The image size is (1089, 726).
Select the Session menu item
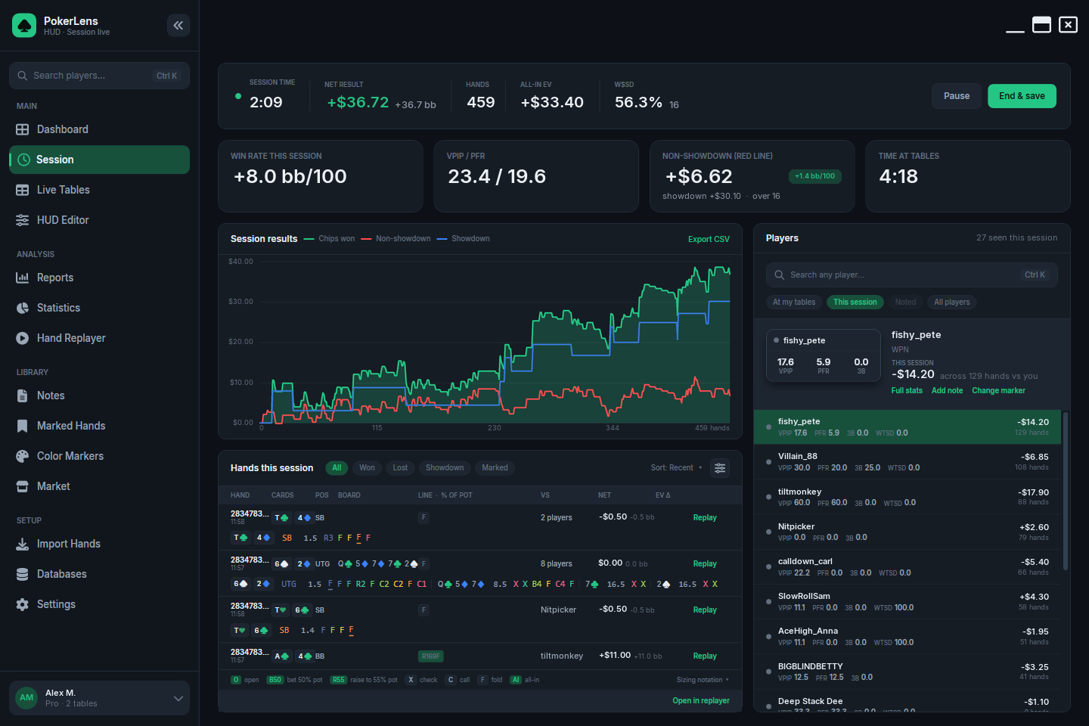click(99, 160)
